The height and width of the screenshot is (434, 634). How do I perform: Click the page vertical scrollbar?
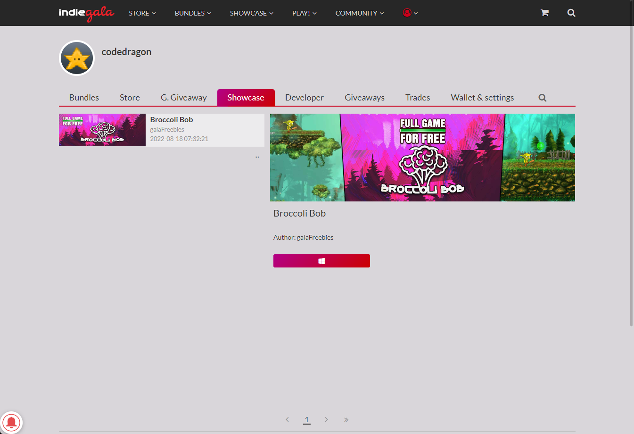[x=632, y=163]
